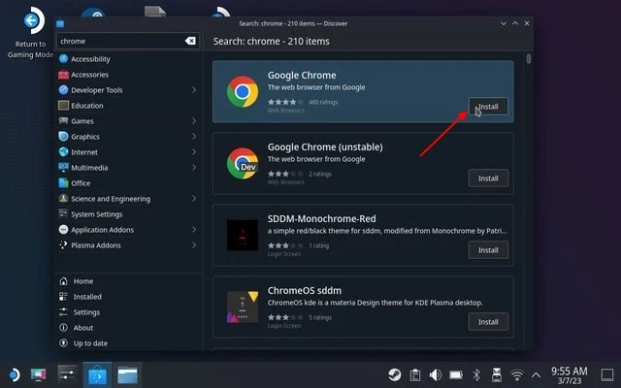Expand the Games subcategories chevron
The height and width of the screenshot is (388, 621).
click(x=194, y=120)
